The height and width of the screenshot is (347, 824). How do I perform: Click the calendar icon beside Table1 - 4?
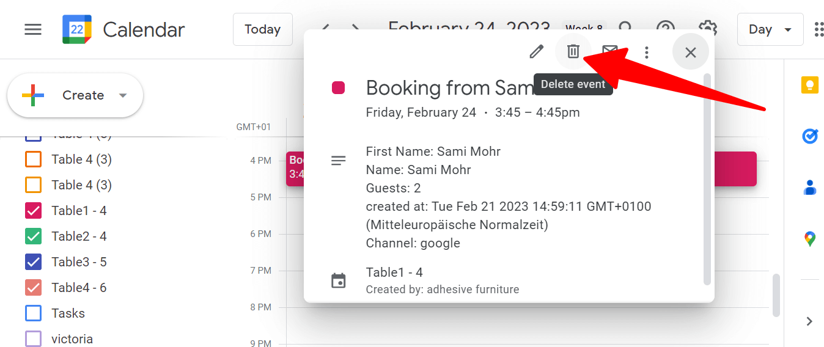click(x=338, y=280)
